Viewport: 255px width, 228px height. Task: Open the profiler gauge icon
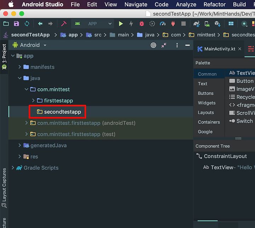point(163,24)
